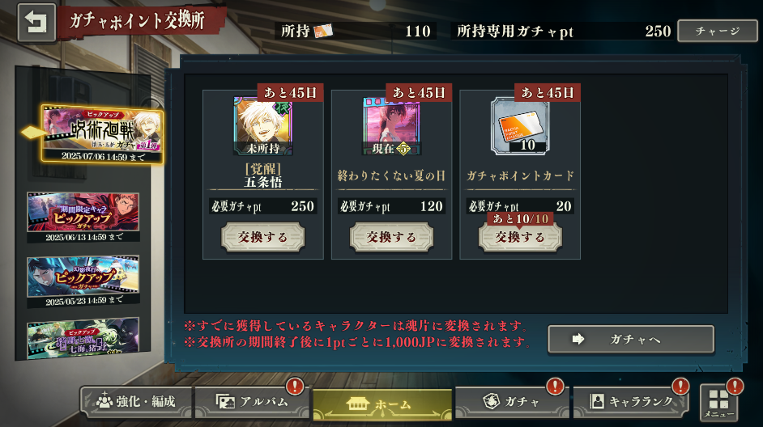The width and height of the screenshot is (763, 427).
Task: Open the 強化・編成 tab
Action: (137, 402)
